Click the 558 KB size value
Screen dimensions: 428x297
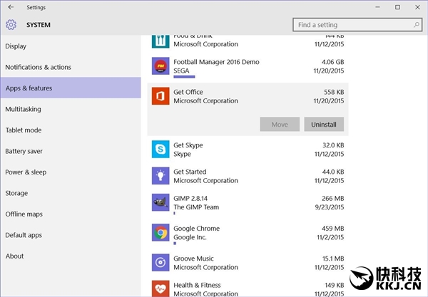click(x=334, y=92)
